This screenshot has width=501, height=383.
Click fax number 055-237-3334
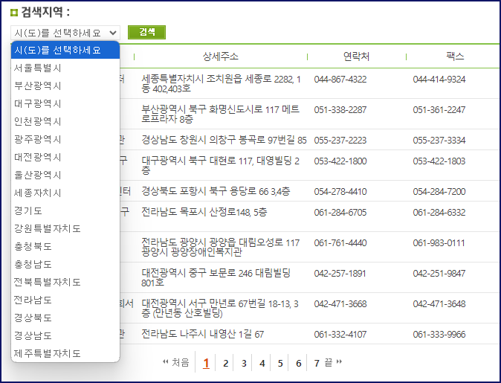tap(439, 140)
